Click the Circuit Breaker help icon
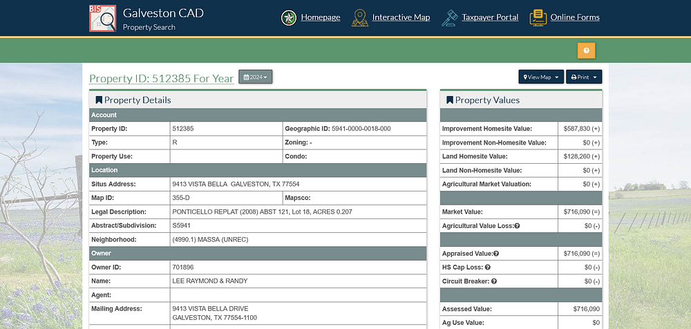 [x=494, y=281]
